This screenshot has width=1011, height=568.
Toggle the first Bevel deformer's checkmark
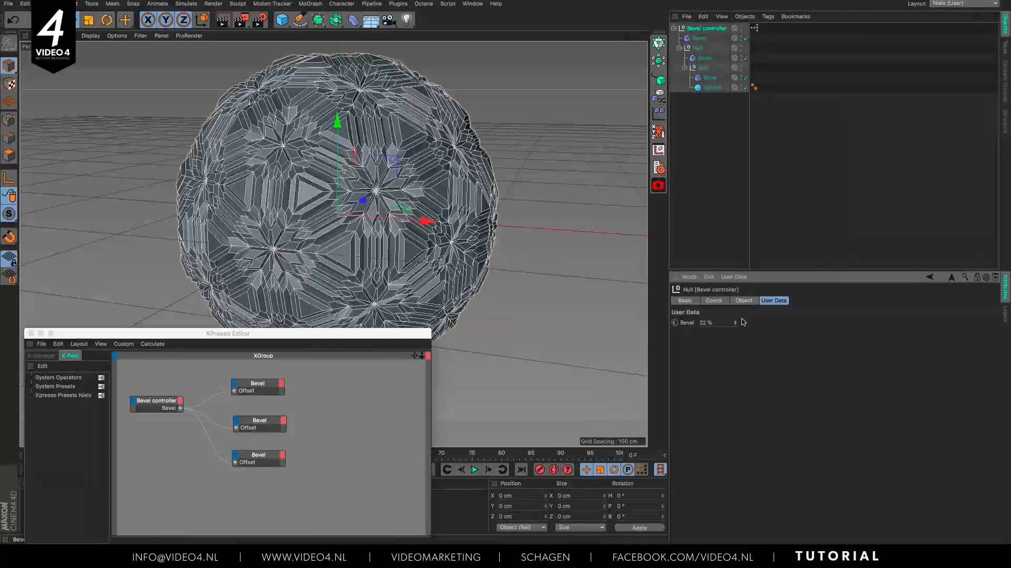[x=745, y=38]
